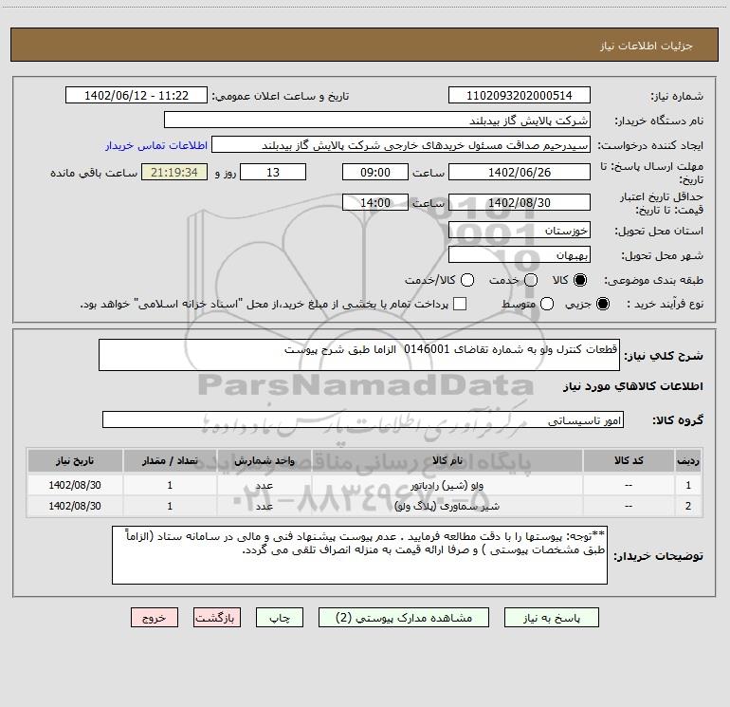Click the ردیف column header
Viewport: 730px width, 707px height.
point(688,460)
